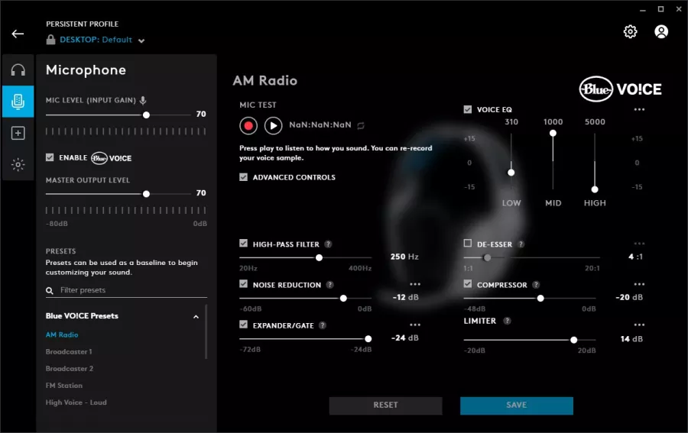Open the settings gear icon
Viewport: 688px width, 433px height.
[630, 31]
